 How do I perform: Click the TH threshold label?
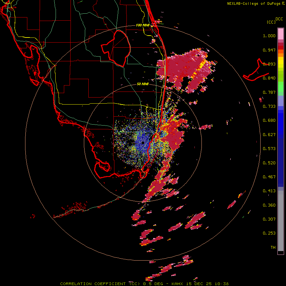click(x=273, y=248)
